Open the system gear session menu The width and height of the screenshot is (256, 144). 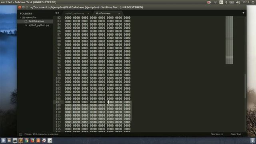(253, 2)
